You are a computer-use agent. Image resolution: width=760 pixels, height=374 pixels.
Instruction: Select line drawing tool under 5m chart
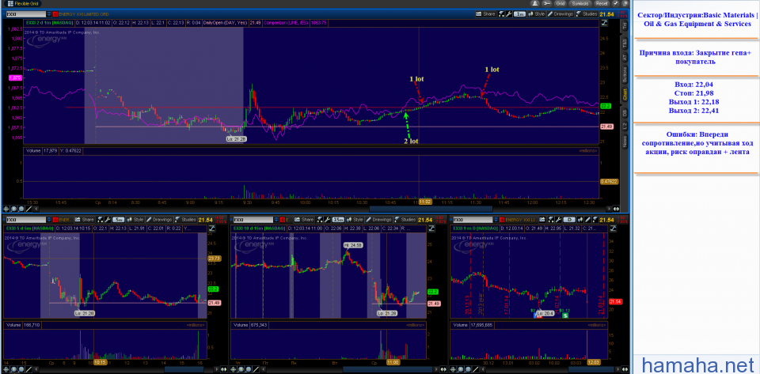coord(28,369)
